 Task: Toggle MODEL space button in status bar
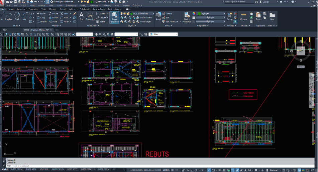[x=166, y=170]
